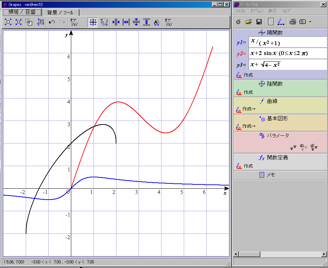Viewport: 328px width, 268px height.
Task: Click 作成 under 陽関数
Action: (244, 75)
